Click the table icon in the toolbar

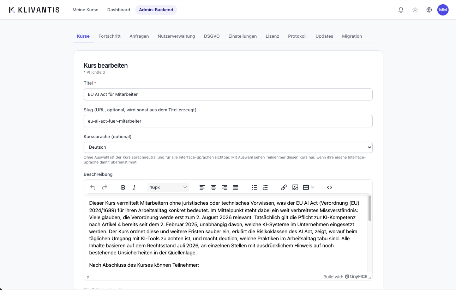(x=306, y=187)
